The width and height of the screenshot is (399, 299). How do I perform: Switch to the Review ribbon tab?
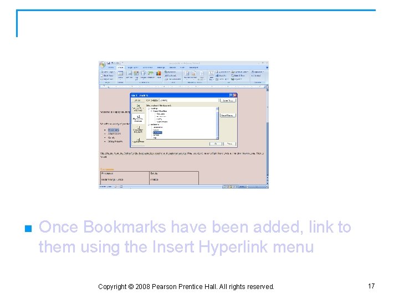click(172, 68)
